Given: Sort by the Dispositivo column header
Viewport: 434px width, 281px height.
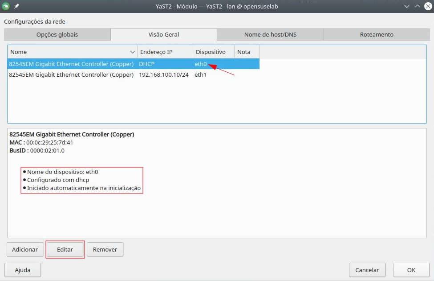Looking at the screenshot, I should (213, 52).
